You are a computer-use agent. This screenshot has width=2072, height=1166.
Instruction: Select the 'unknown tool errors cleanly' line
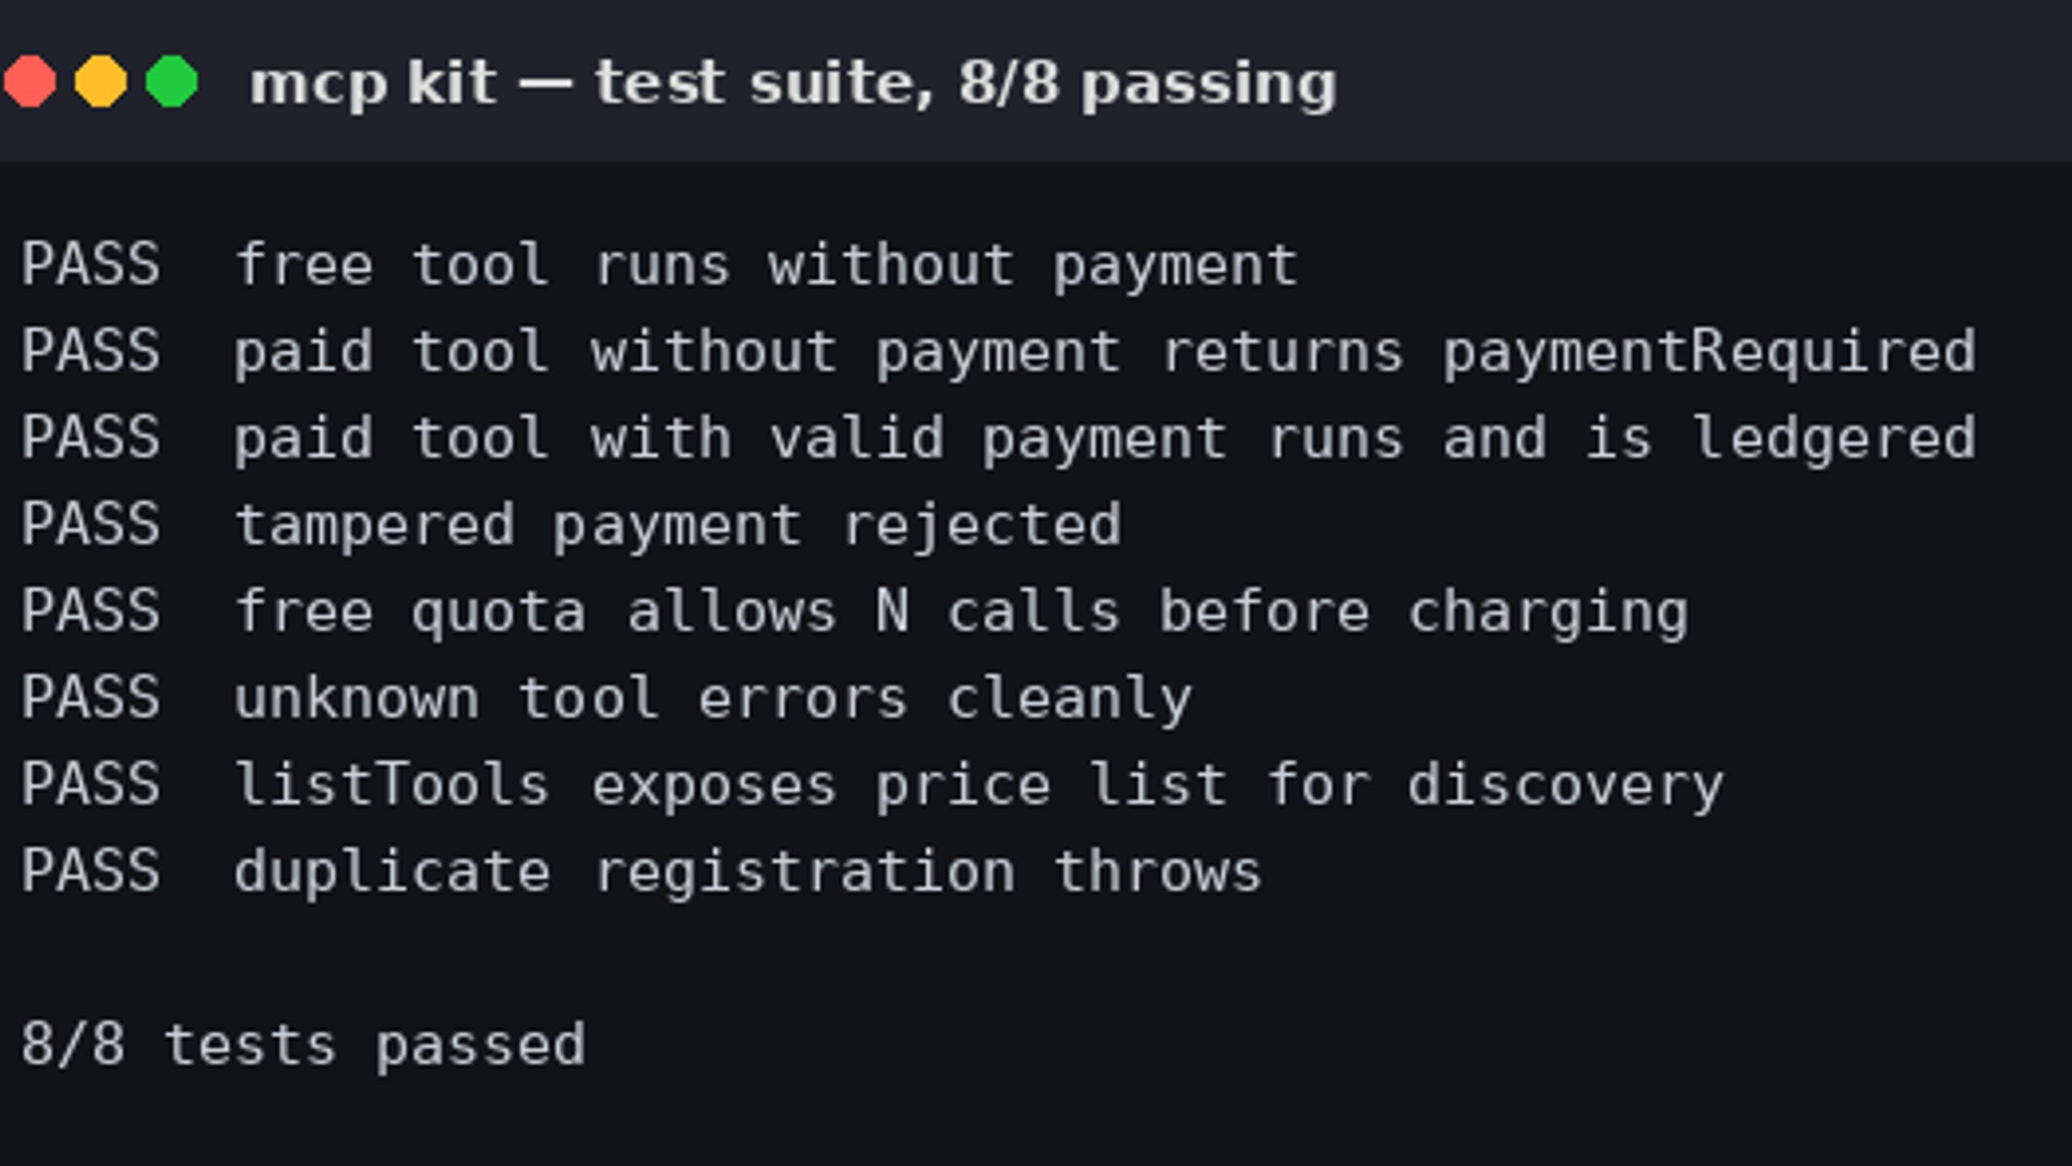606,699
